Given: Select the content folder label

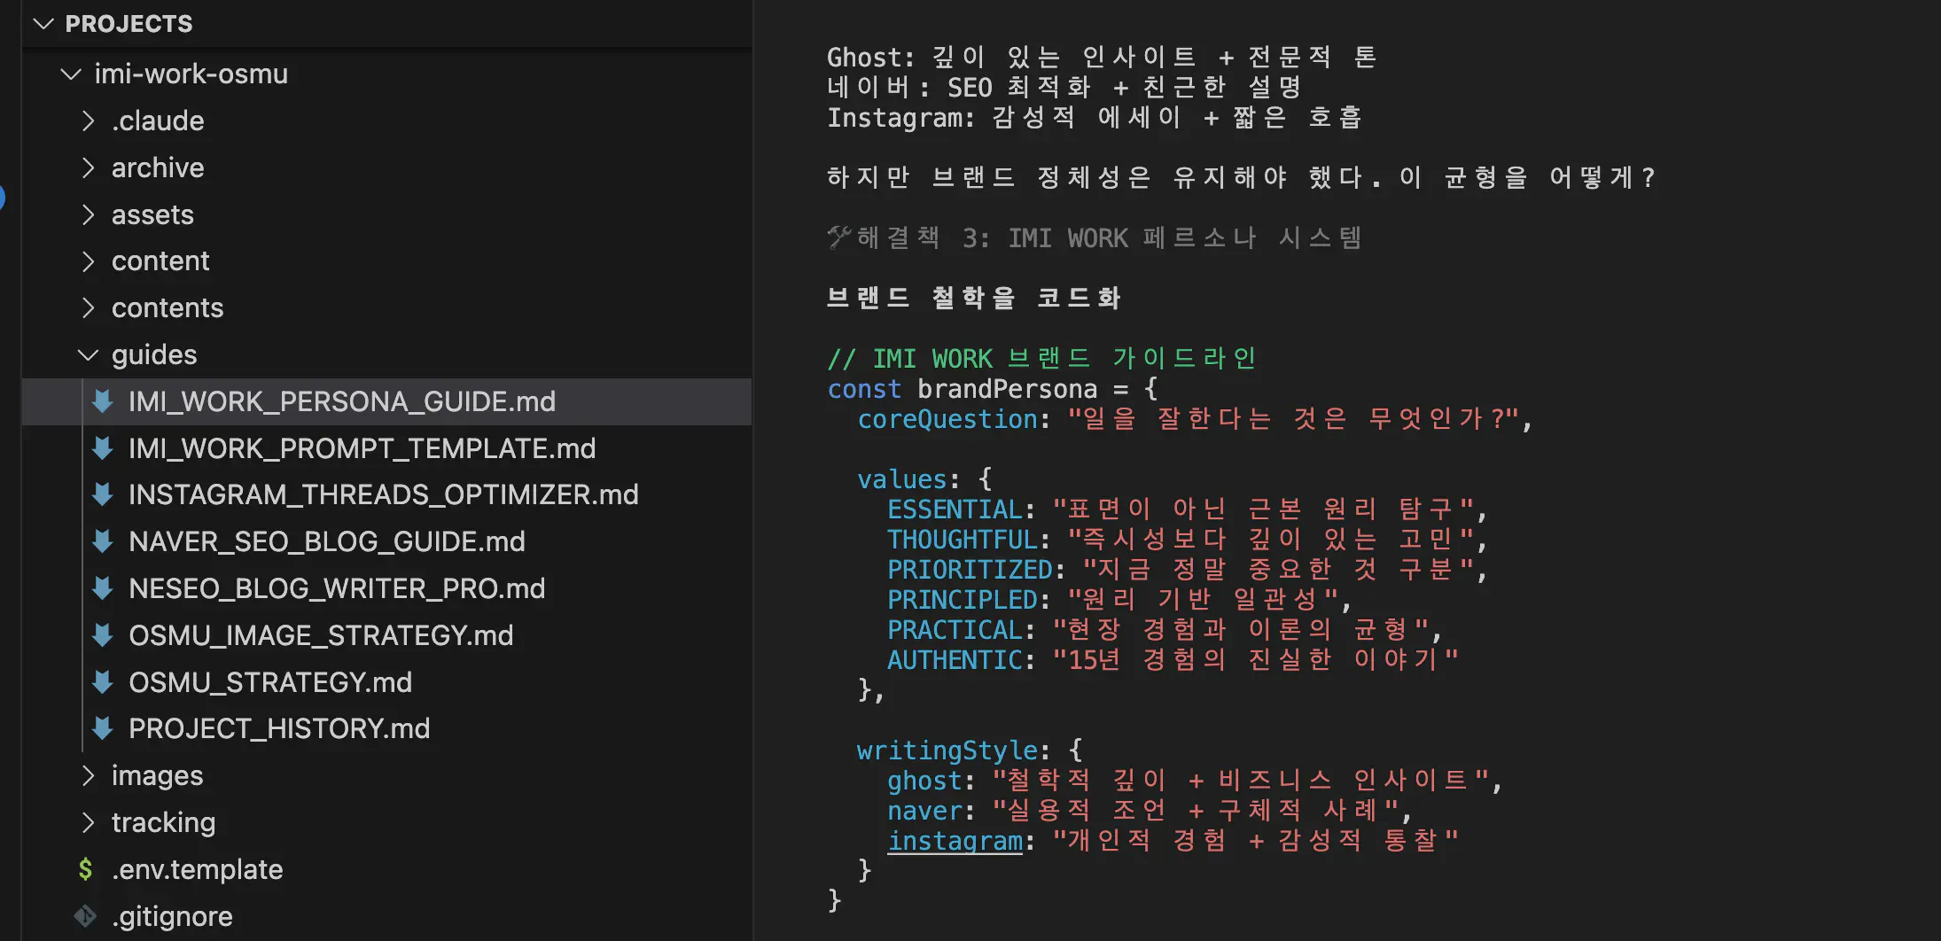Looking at the screenshot, I should [160, 261].
